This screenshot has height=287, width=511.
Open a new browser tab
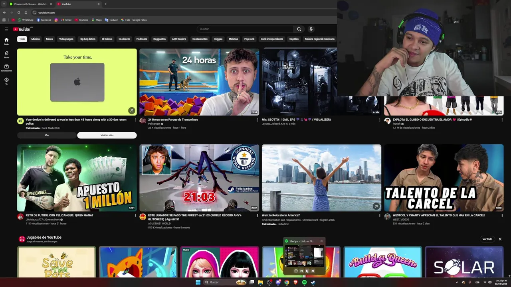[x=105, y=4]
